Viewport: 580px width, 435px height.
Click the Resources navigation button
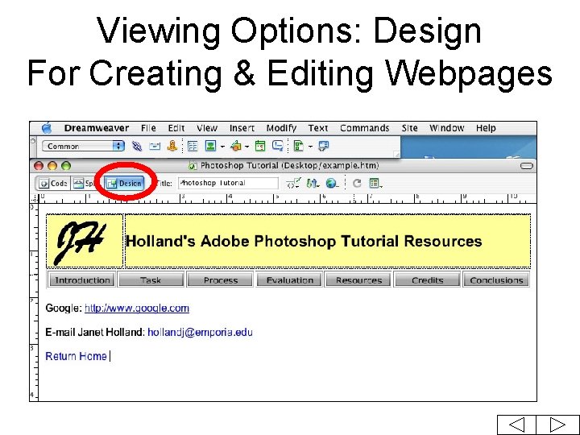(x=358, y=280)
